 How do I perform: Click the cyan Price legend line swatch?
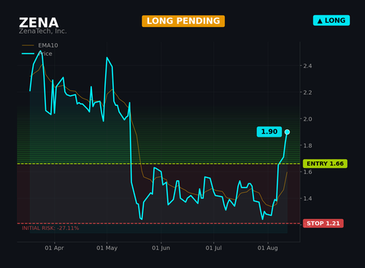[x=28, y=53]
